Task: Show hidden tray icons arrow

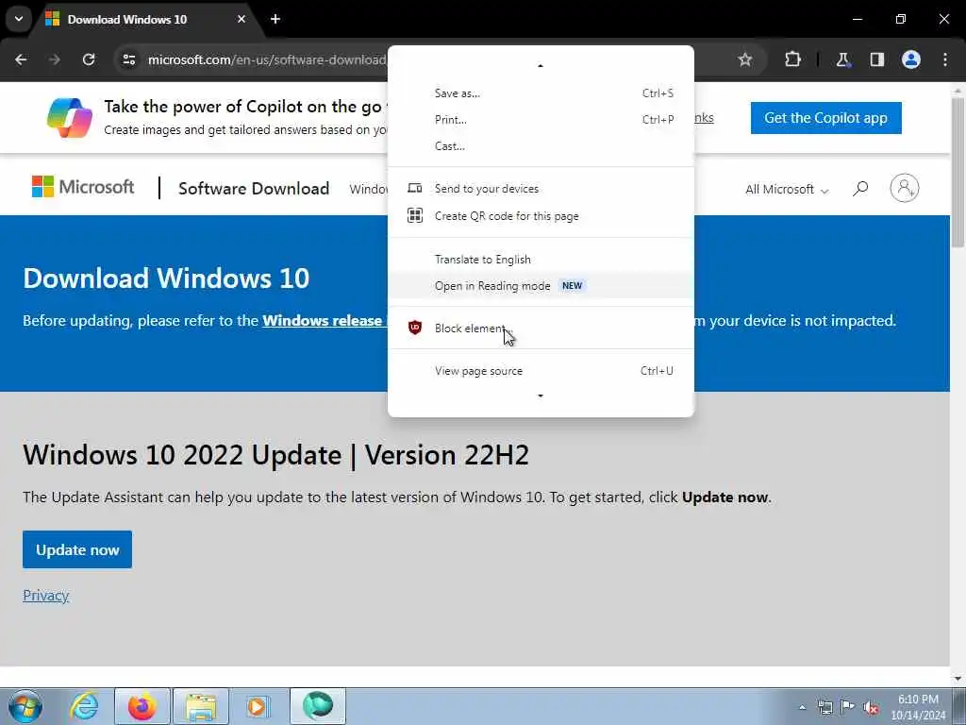Action: 802,707
